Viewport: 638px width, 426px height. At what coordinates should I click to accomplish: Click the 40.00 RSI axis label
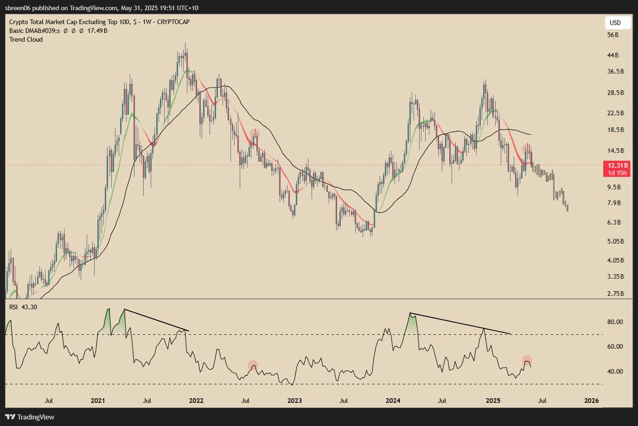(x=615, y=372)
